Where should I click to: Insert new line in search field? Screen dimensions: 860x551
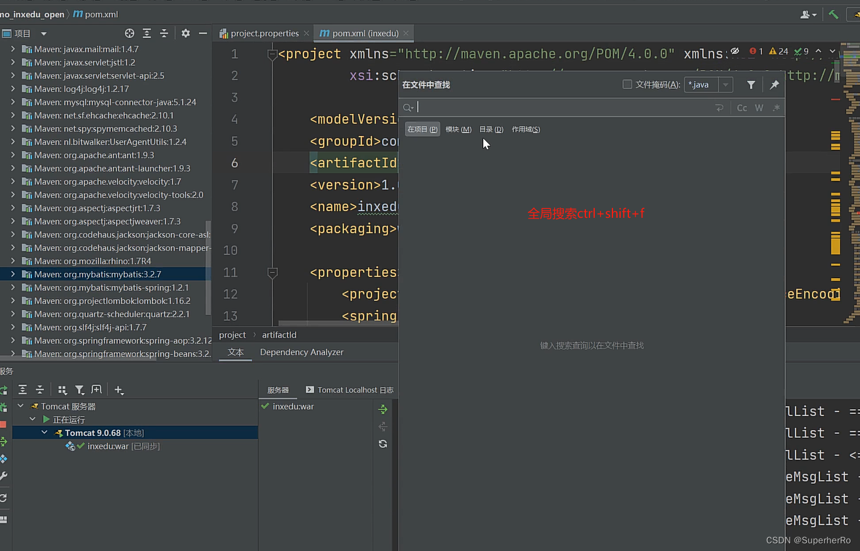tap(719, 108)
